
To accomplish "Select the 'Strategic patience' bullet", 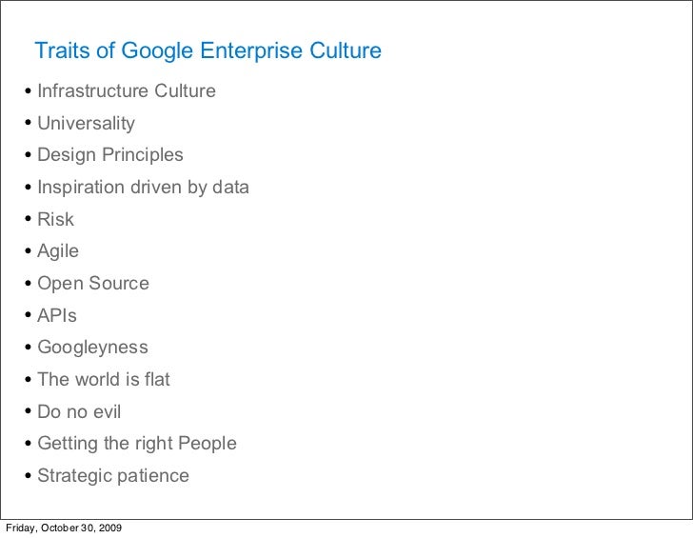I will tap(113, 476).
